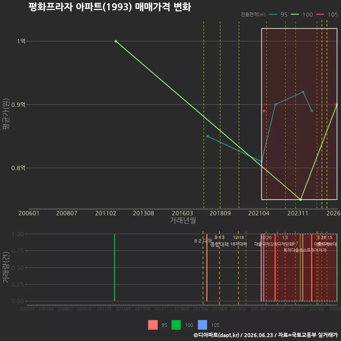Select the salmon 95 color swatch
This screenshot has width=341, height=341.
pyautogui.click(x=153, y=325)
